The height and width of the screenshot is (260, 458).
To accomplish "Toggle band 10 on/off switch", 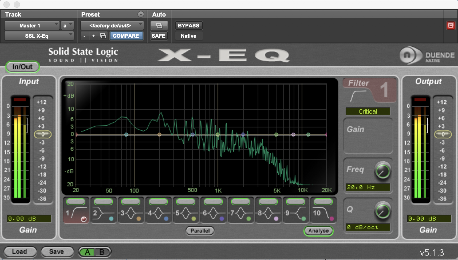I will coord(323,202).
